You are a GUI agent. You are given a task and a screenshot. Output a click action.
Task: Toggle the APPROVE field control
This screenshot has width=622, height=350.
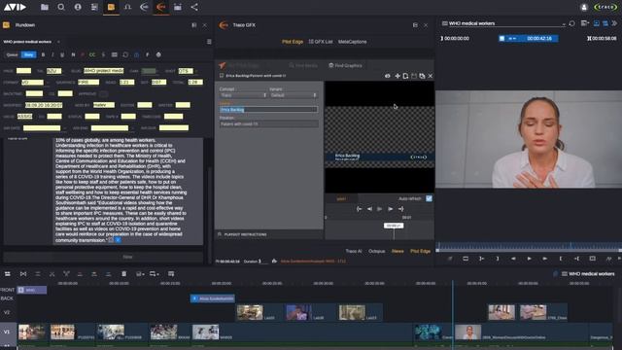click(x=104, y=94)
